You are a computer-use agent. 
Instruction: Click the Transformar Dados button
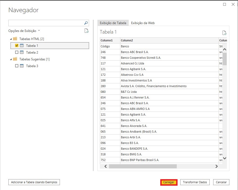pos(195,182)
